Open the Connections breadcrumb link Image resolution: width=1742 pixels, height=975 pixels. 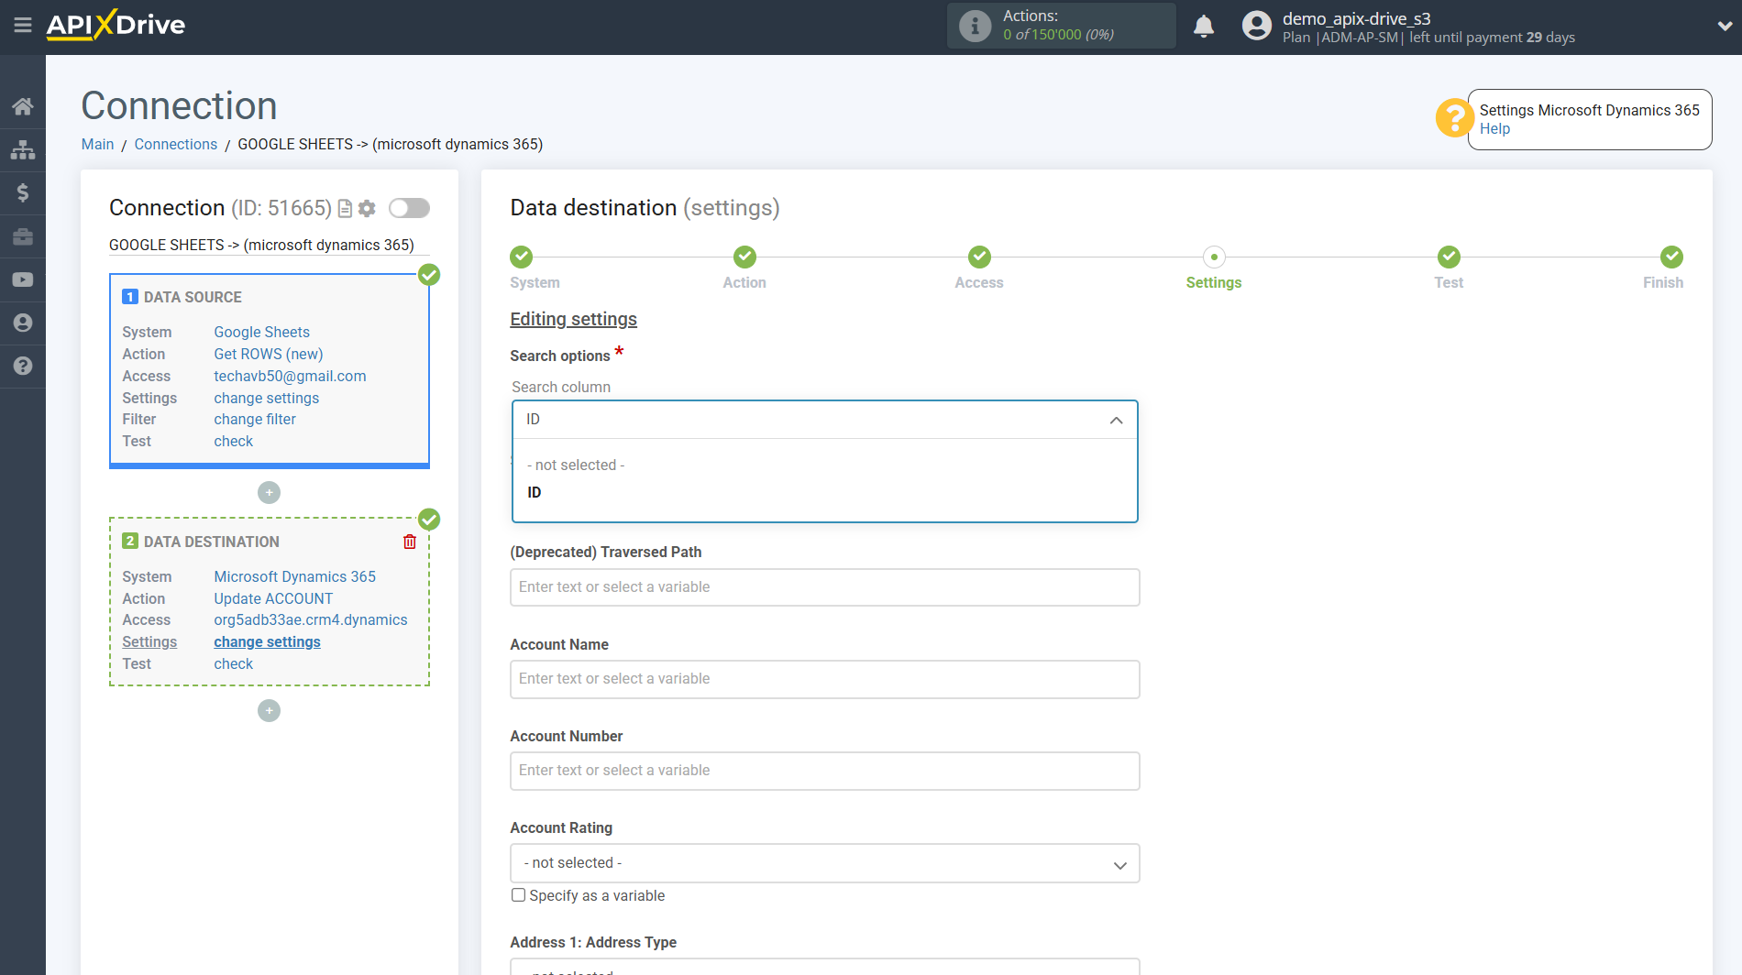(x=176, y=145)
